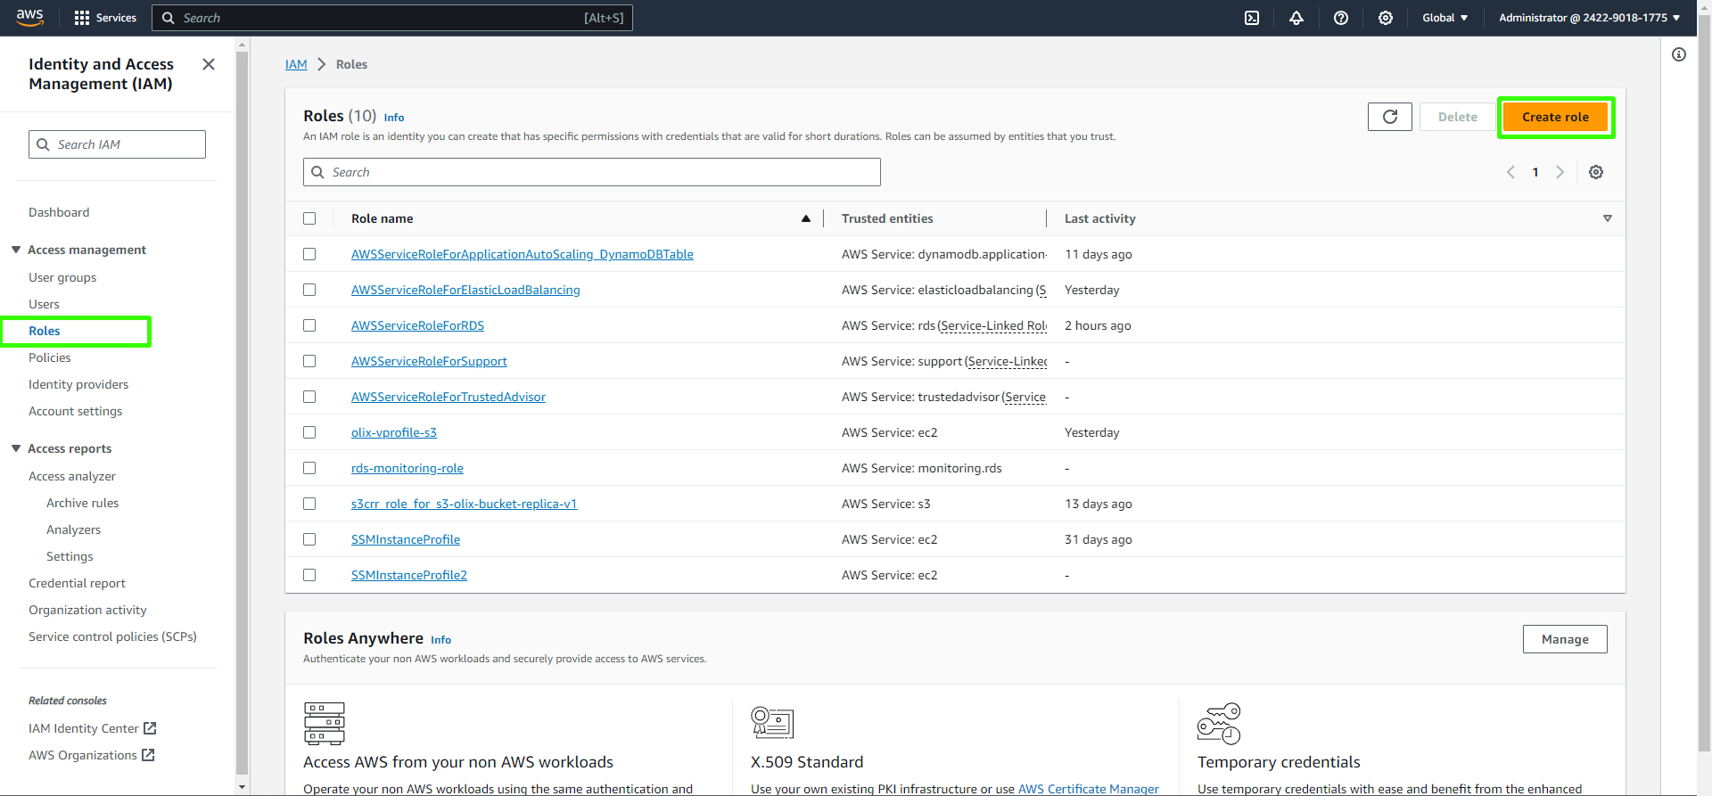1712x796 pixels.
Task: Click the AWS Organizations external link icon
Action: coord(148,755)
